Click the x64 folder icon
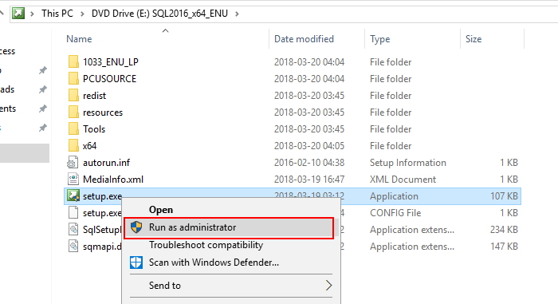The image size is (558, 304). point(73,145)
